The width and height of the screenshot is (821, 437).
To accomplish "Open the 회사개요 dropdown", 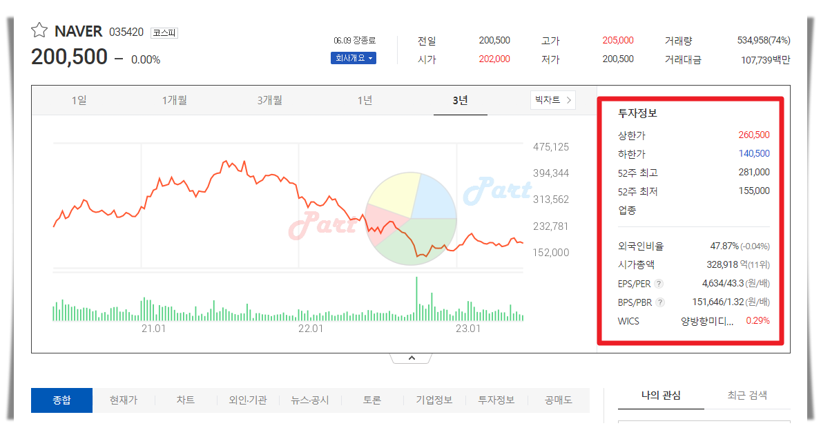I will coord(354,58).
